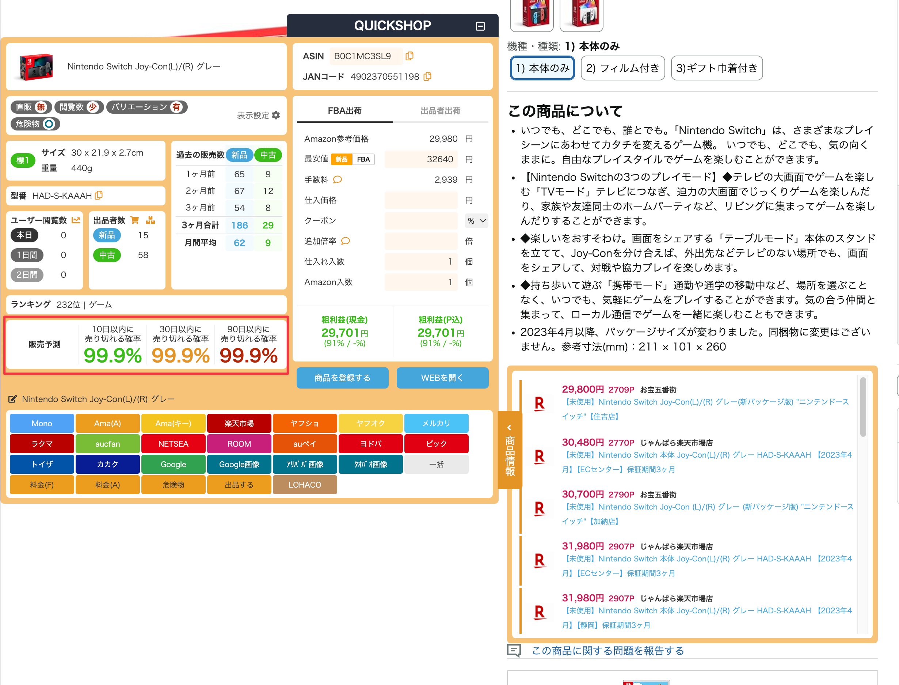Select the neon Switch variant thumbnail
Screen dimensions: 899x685
click(532, 14)
